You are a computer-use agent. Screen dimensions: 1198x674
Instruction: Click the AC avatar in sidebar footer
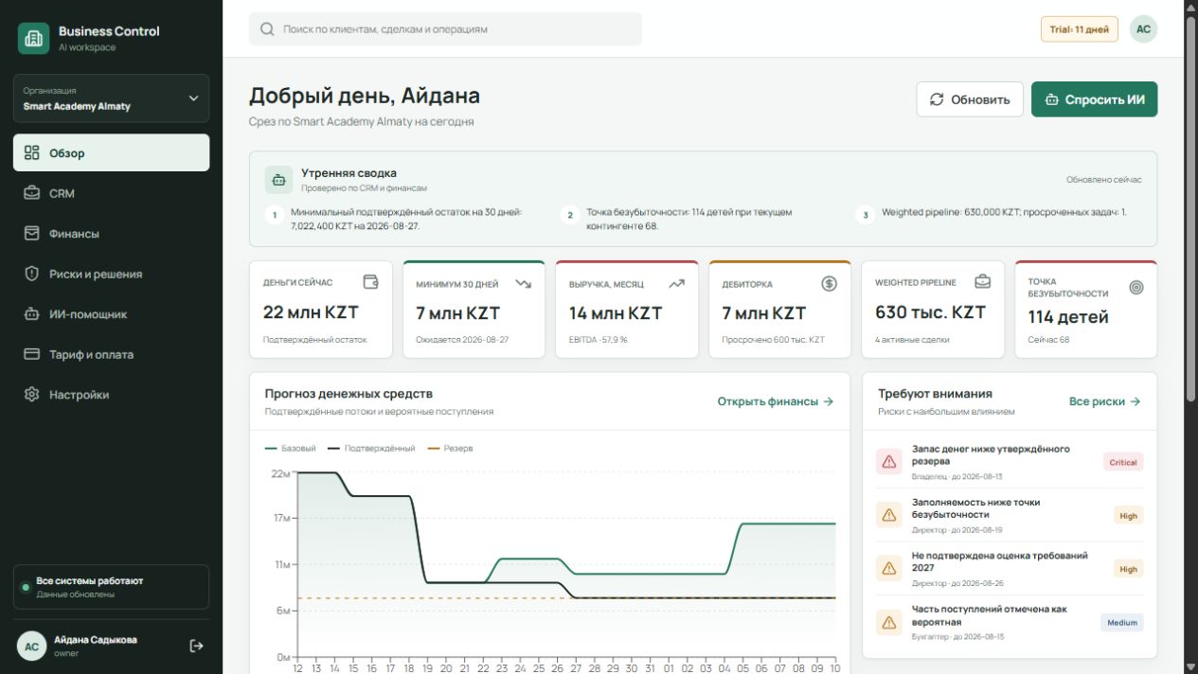coord(31,647)
